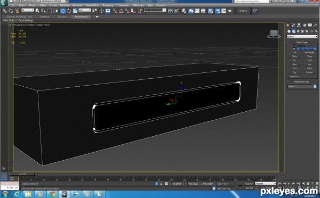Click the Line spline button

coord(294,52)
